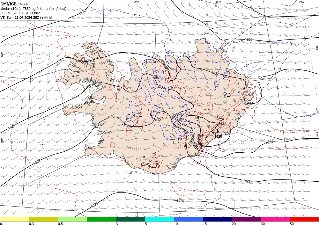Select the purple 20–30 legend swatch

[x=246, y=219]
